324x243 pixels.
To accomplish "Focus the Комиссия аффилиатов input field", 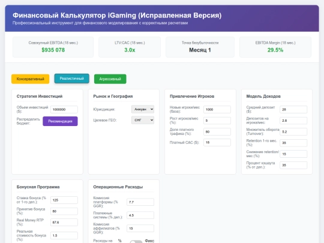I will (140, 229).
